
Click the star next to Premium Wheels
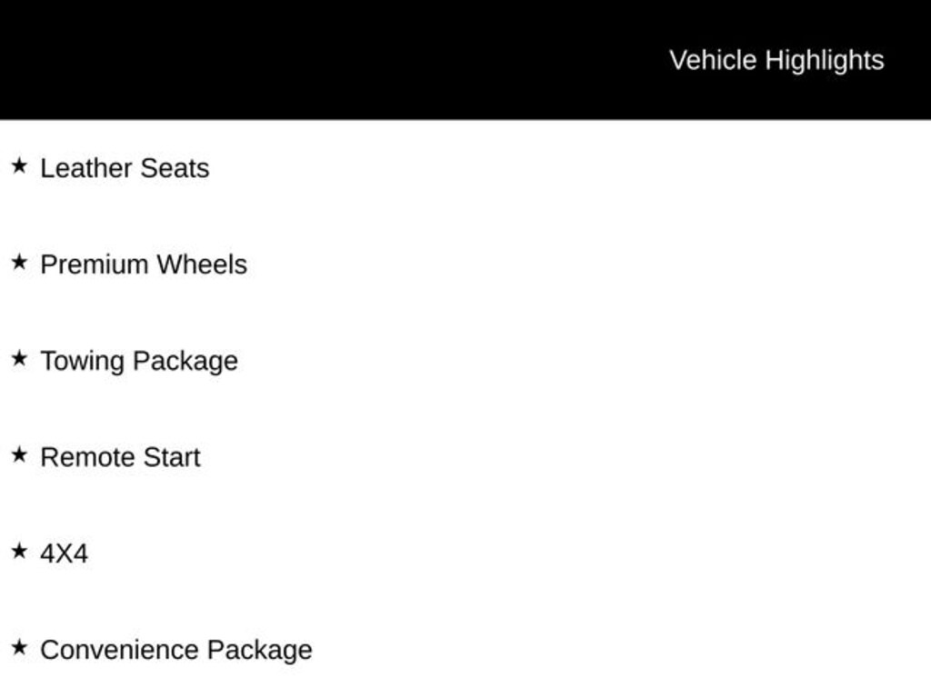(19, 262)
